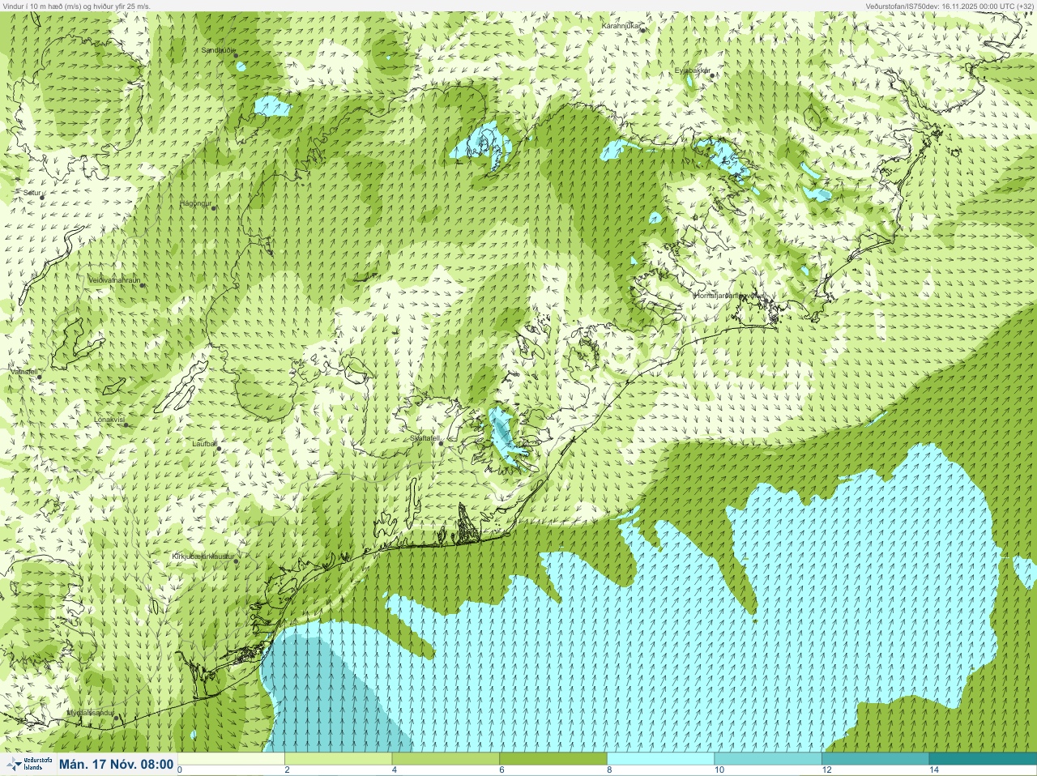
Task: Click the Hágöngur station label
Action: pyautogui.click(x=195, y=203)
